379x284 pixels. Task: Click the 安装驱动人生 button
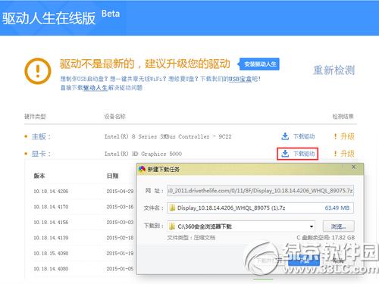click(x=260, y=64)
